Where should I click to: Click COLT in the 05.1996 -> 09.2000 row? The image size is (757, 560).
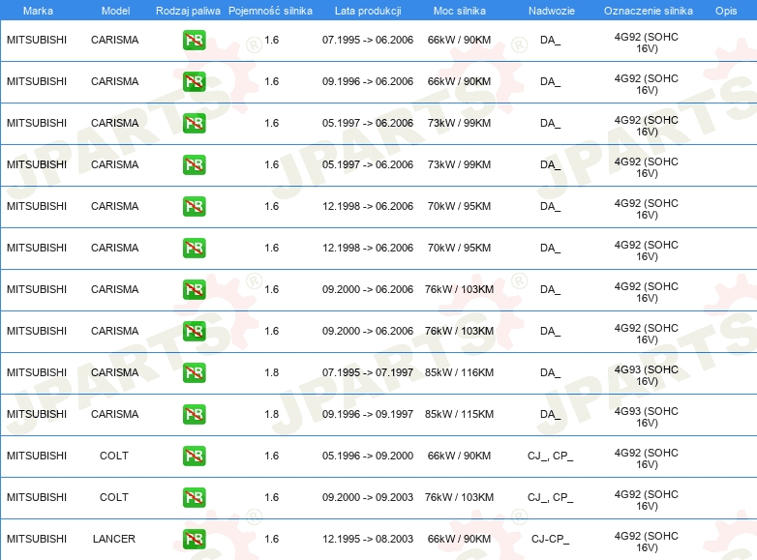coord(114,456)
